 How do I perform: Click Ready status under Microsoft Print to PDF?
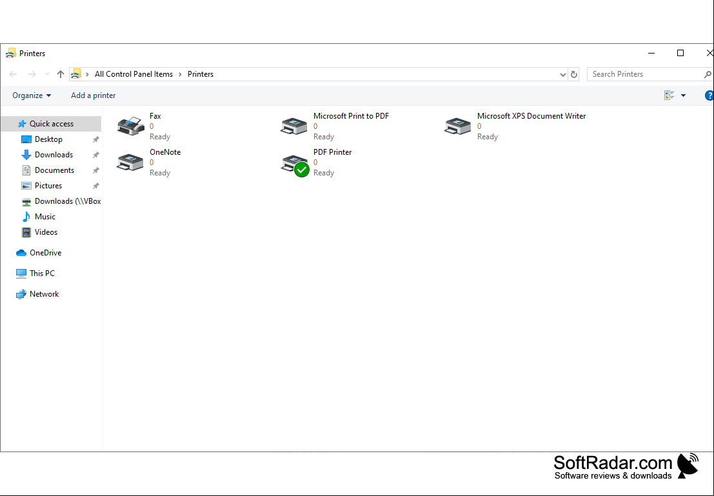click(324, 137)
